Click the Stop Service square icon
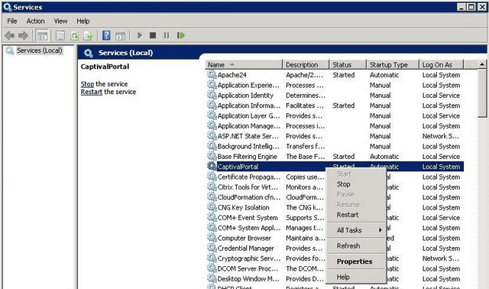This screenshot has height=289, width=489. coord(153,36)
